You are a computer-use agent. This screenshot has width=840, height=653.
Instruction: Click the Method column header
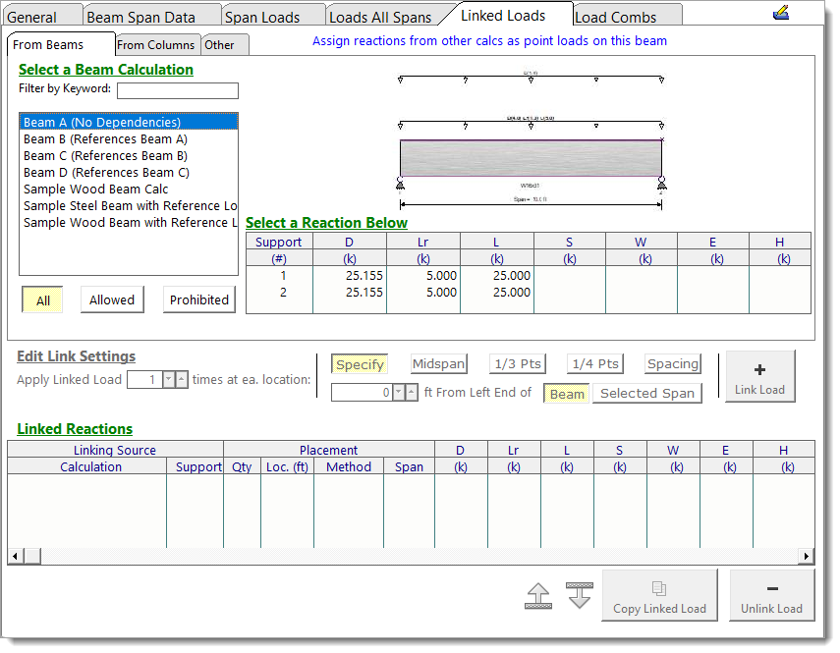tap(349, 466)
